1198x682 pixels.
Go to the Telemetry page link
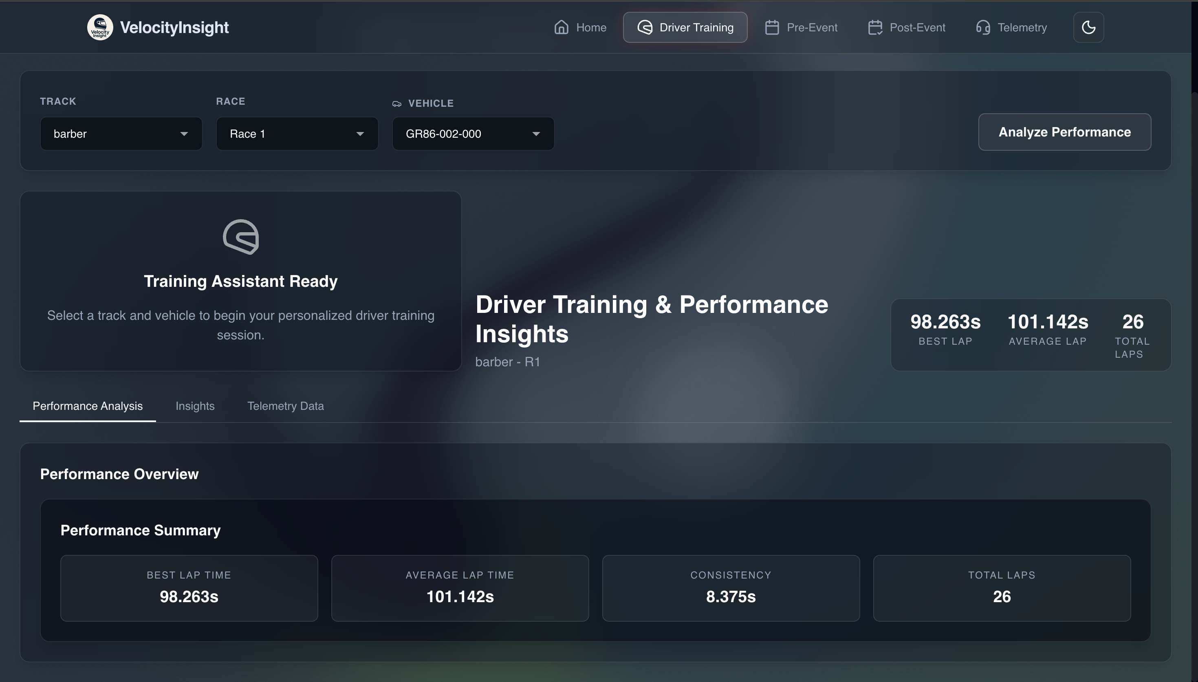point(1022,27)
